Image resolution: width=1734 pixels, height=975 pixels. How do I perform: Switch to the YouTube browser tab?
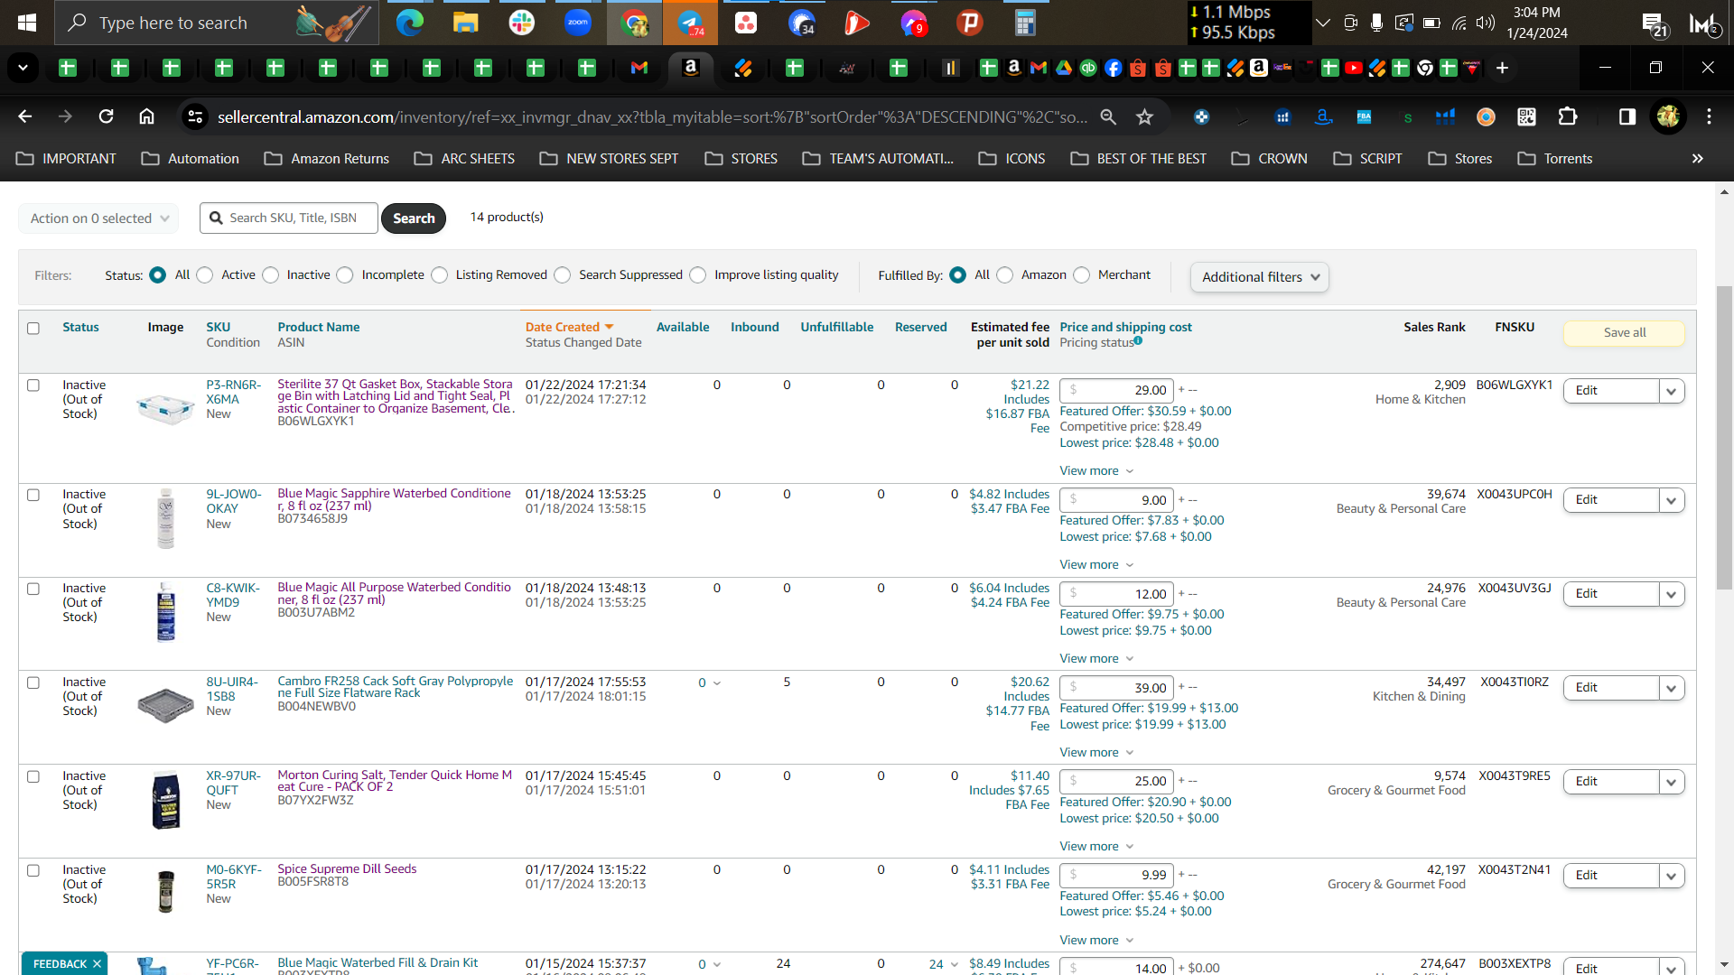coord(1353,68)
